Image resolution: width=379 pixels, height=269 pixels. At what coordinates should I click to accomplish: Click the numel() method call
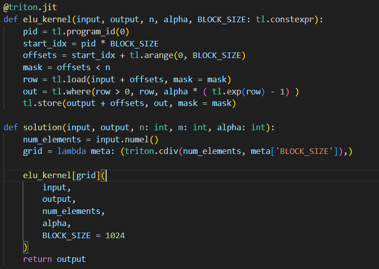point(142,139)
